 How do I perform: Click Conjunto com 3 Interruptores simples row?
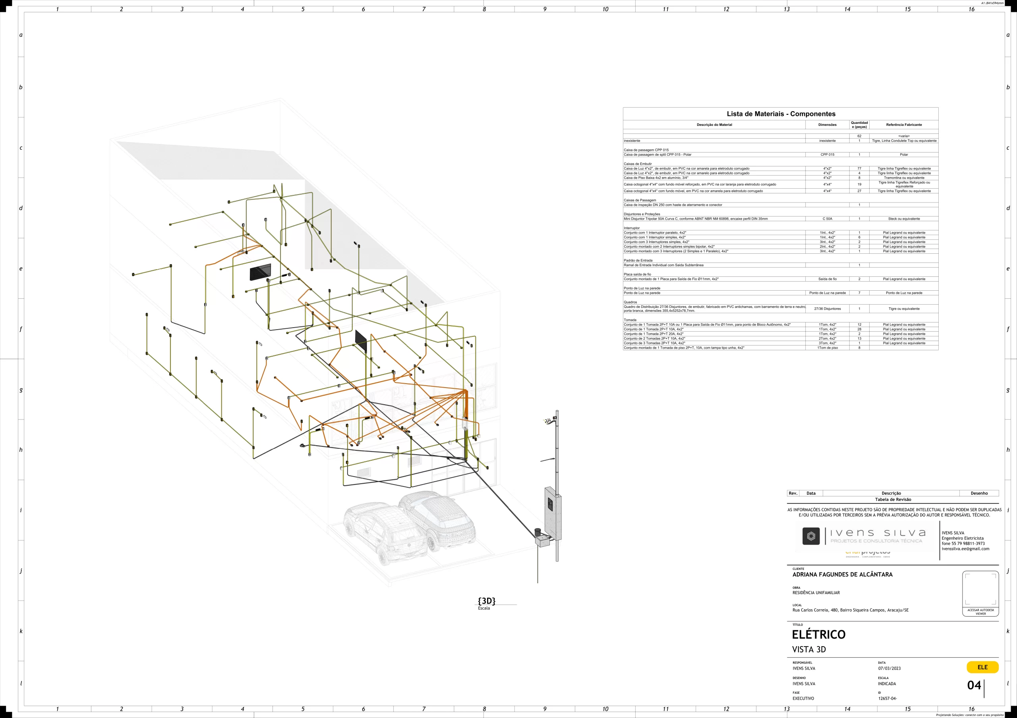pos(781,242)
